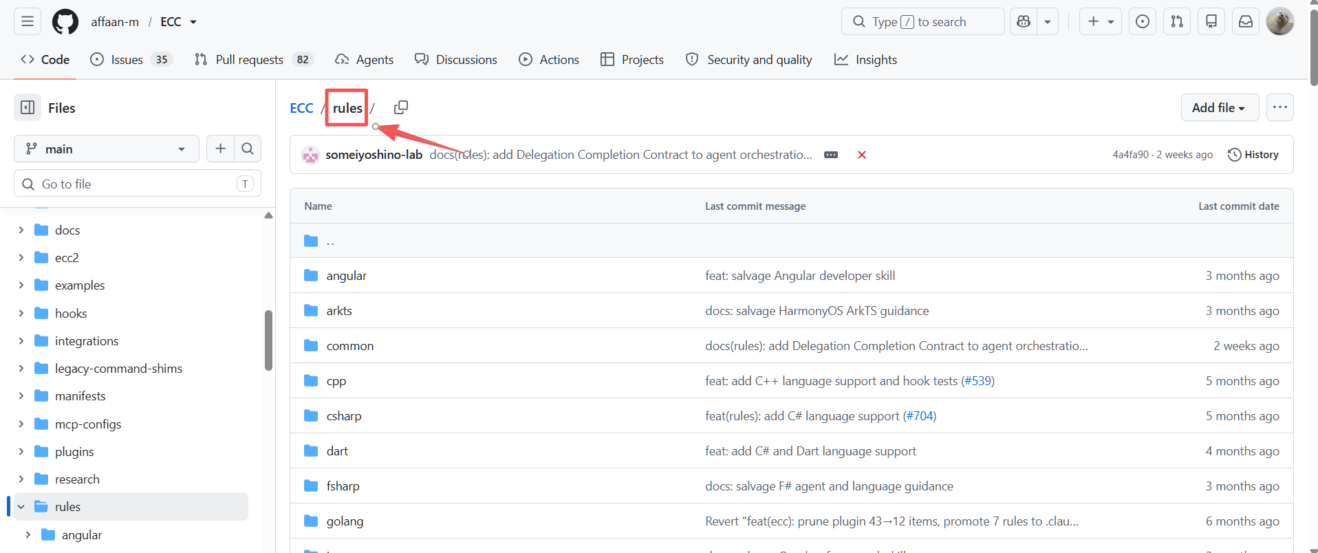This screenshot has height=553, width=1318.
Task: Switch to the Pull requests tab
Action: [x=254, y=60]
